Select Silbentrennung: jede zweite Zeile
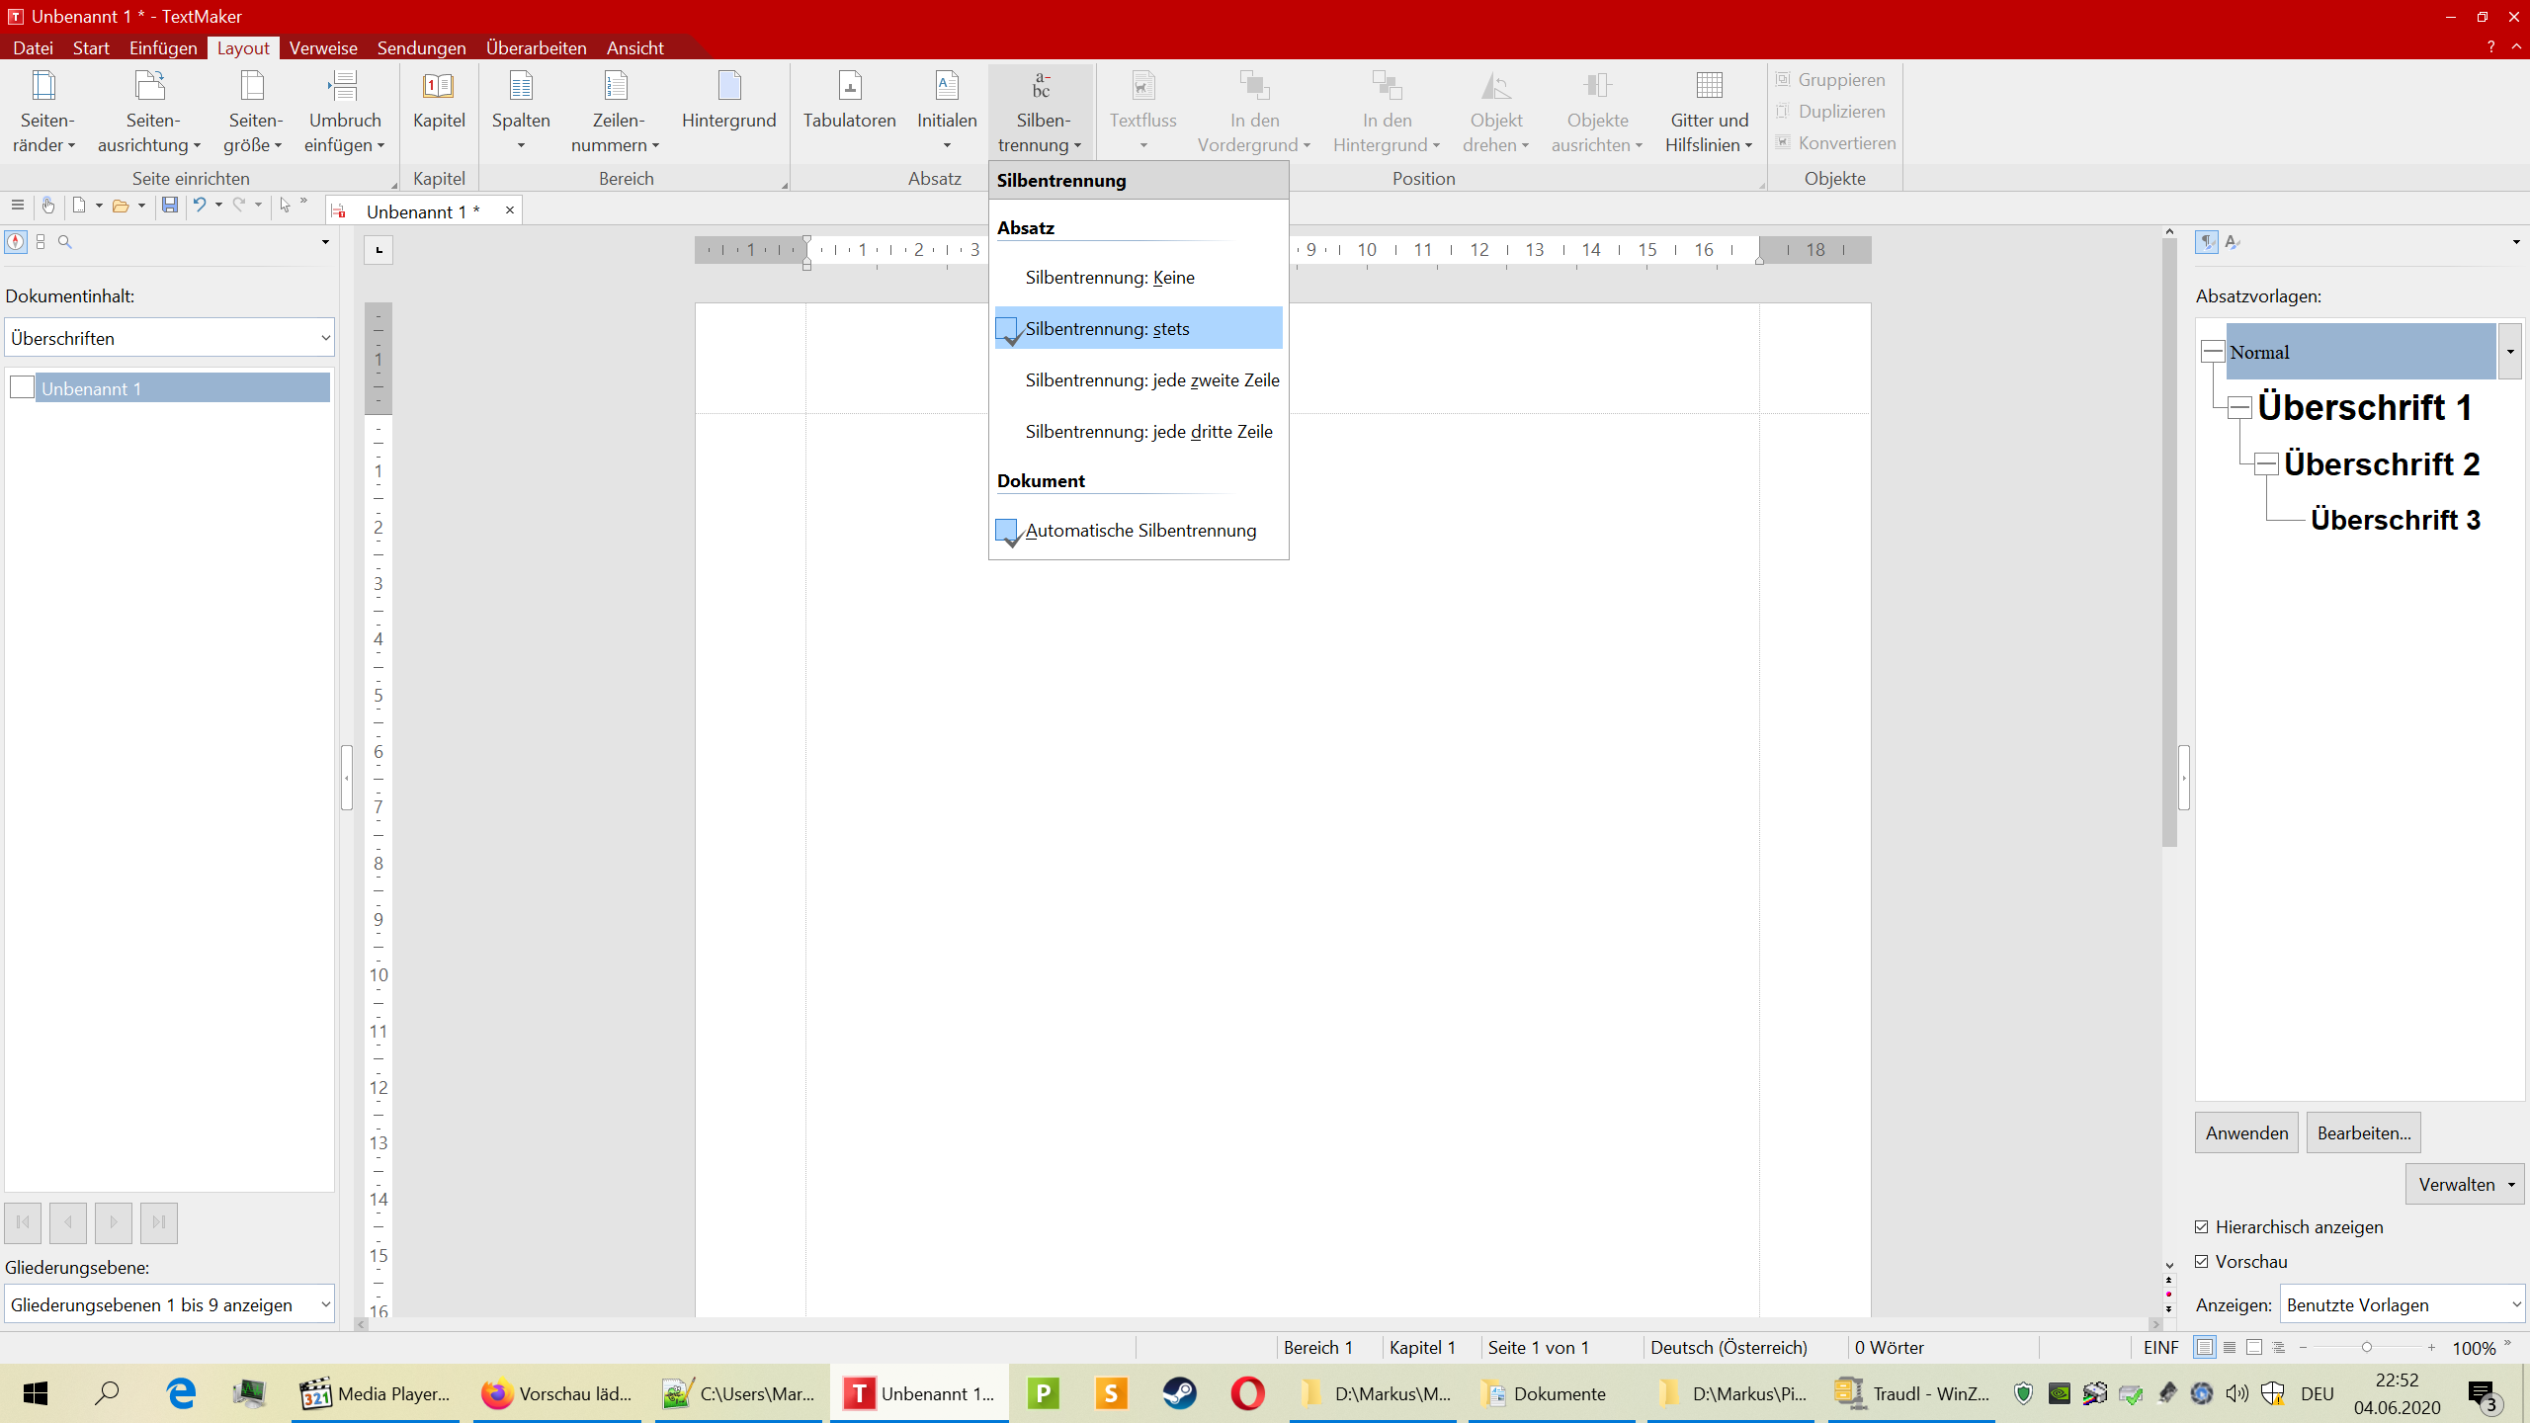The width and height of the screenshot is (2530, 1423). pos(1151,380)
